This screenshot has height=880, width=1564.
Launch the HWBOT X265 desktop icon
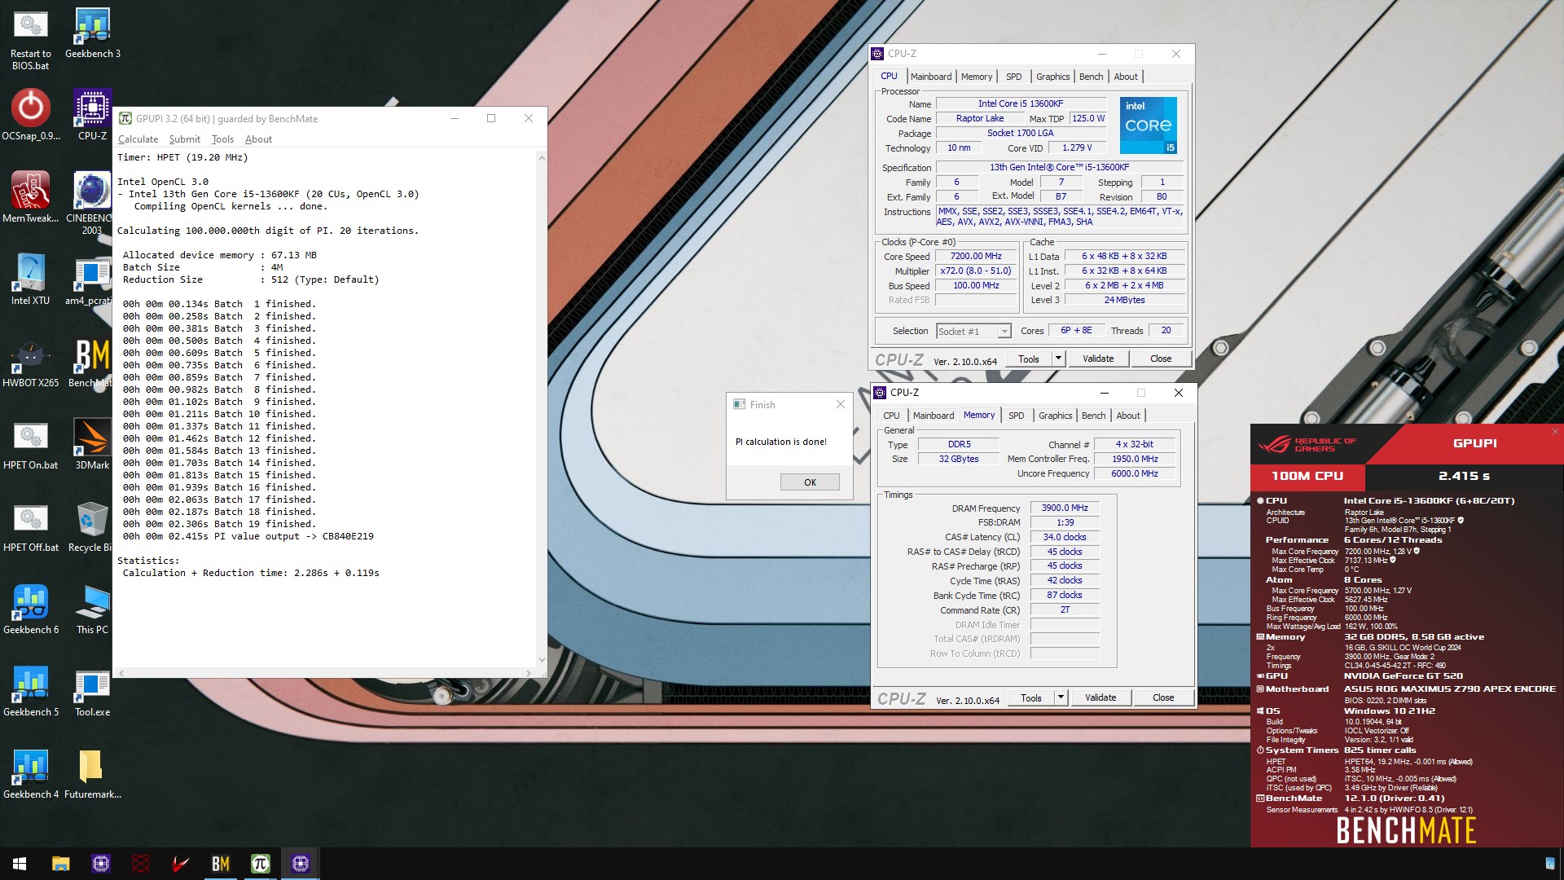(x=30, y=363)
